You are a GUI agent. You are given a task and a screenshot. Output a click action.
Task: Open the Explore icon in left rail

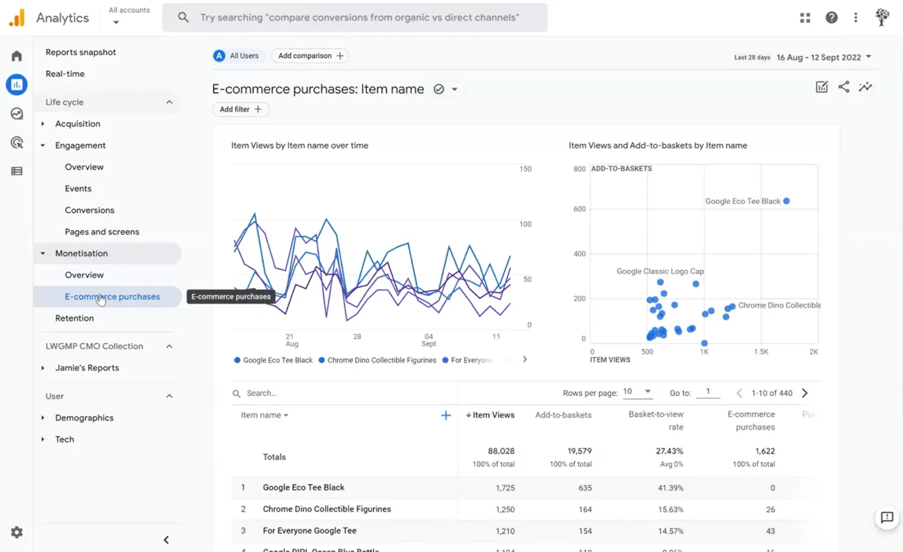17,114
